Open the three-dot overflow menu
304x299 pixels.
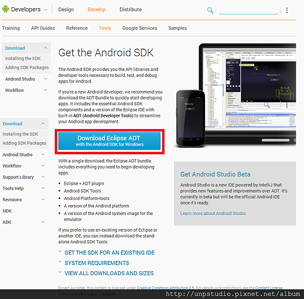pos(287,10)
